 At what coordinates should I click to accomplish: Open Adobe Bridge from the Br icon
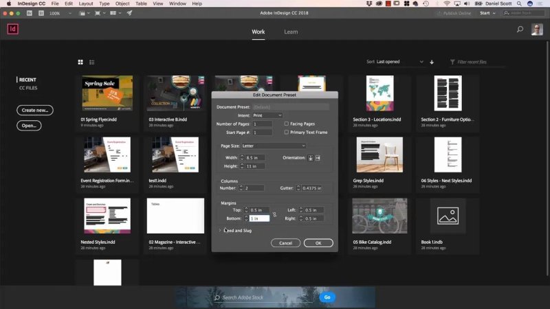[30, 13]
